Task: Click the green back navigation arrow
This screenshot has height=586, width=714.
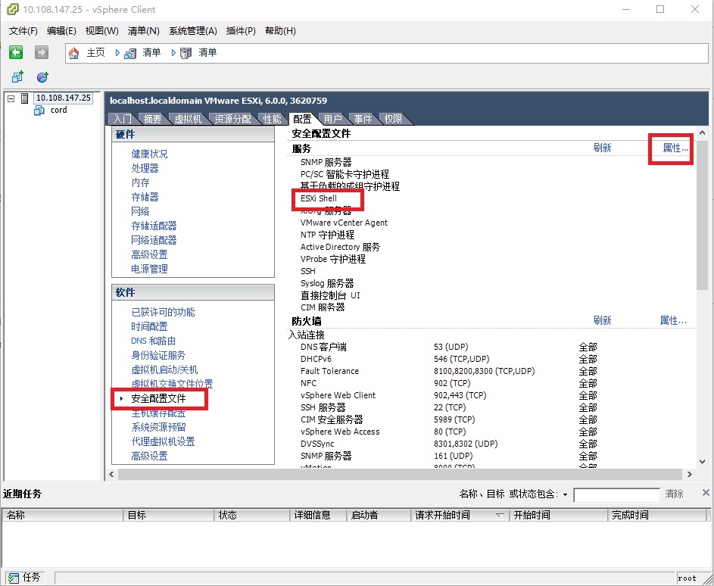Action: click(16, 52)
